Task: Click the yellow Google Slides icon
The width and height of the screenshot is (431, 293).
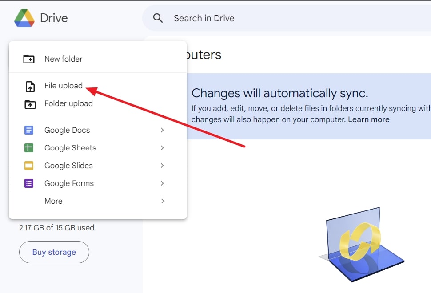Action: (29, 166)
